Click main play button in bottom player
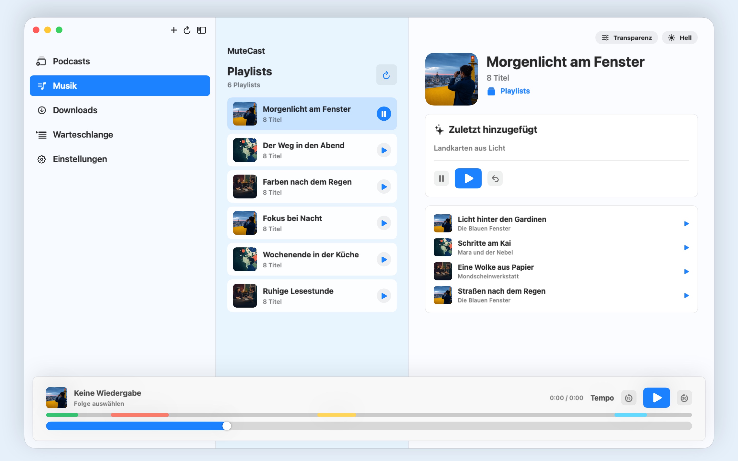 tap(656, 398)
